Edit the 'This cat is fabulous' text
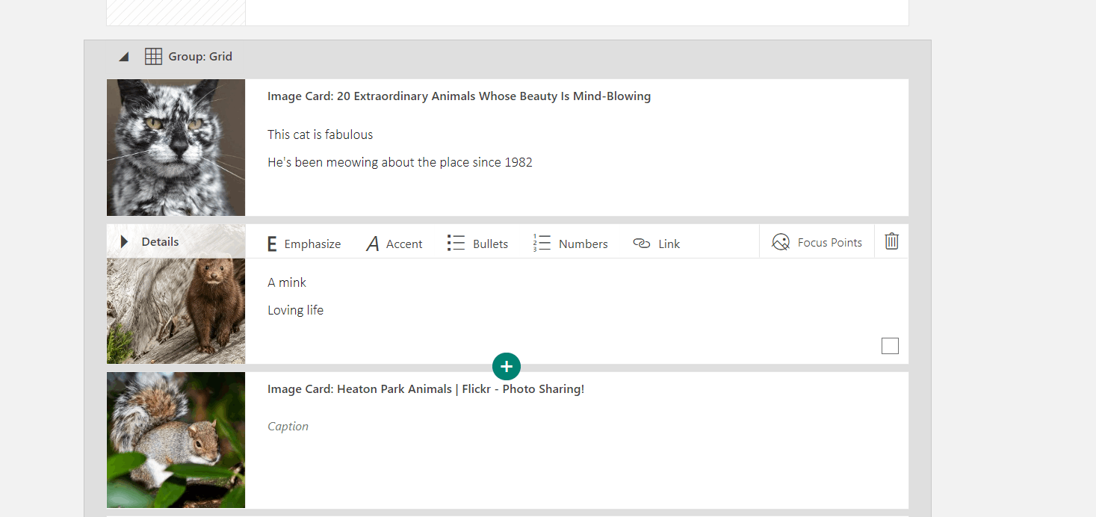The image size is (1096, 517). [x=320, y=134]
